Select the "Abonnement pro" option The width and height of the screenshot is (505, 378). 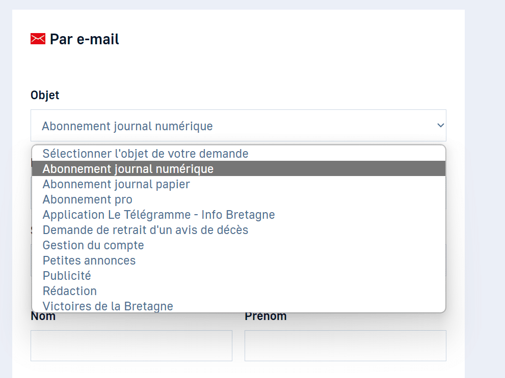point(88,199)
